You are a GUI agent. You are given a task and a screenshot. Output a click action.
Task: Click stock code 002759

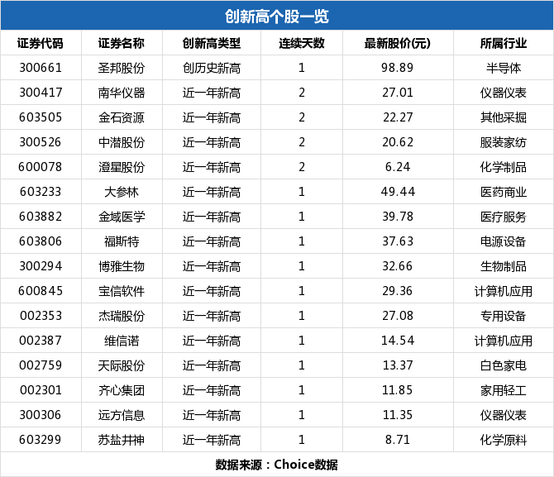(41, 365)
